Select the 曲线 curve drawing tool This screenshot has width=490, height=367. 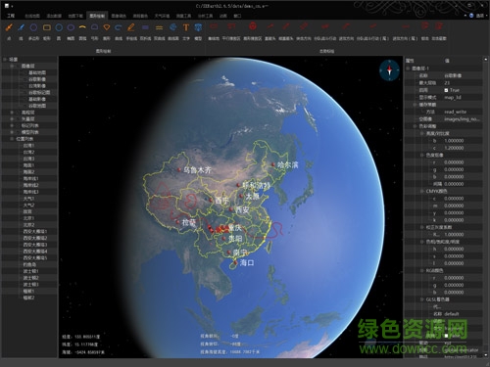119,31
